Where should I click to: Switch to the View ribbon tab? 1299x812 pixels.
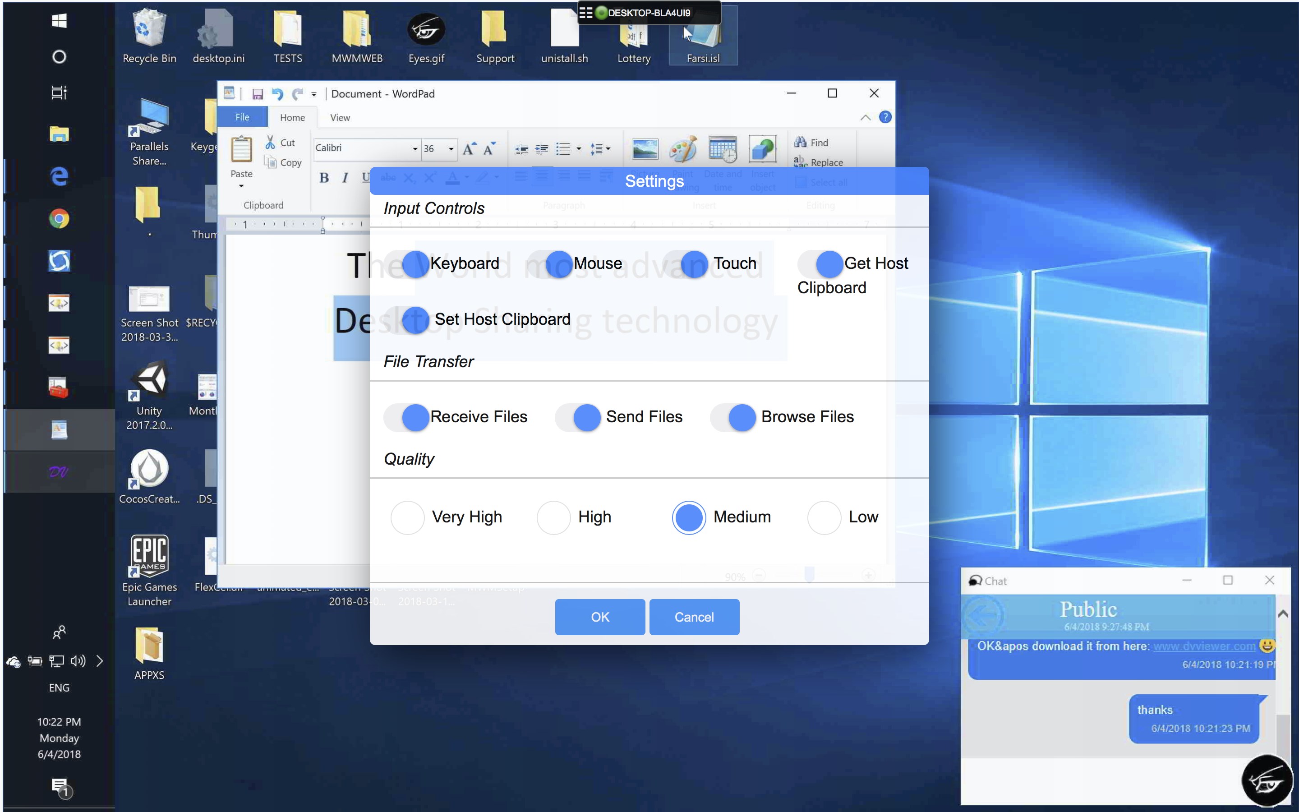[x=340, y=118]
